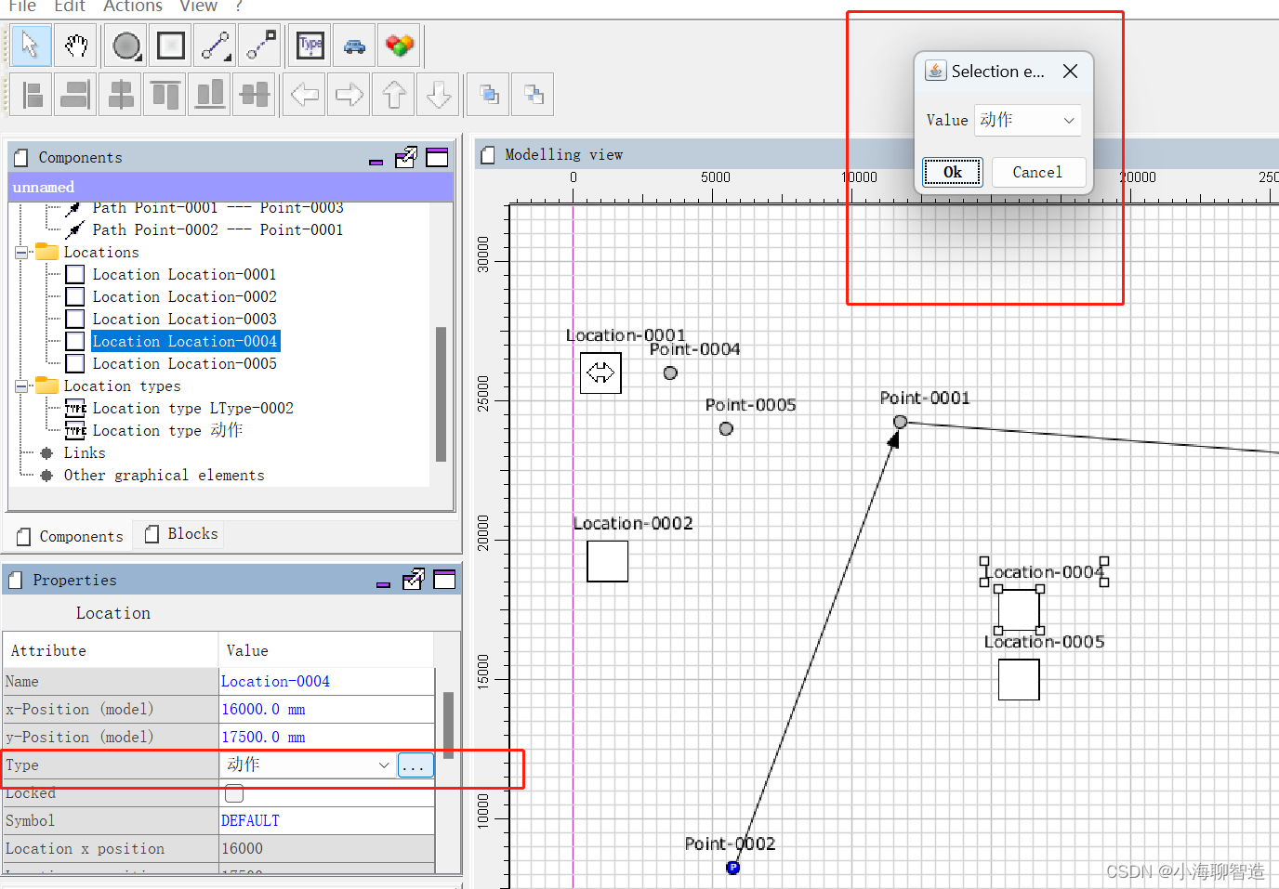Select the arrow selection tool
Viewport: 1279px width, 889px height.
(x=31, y=46)
